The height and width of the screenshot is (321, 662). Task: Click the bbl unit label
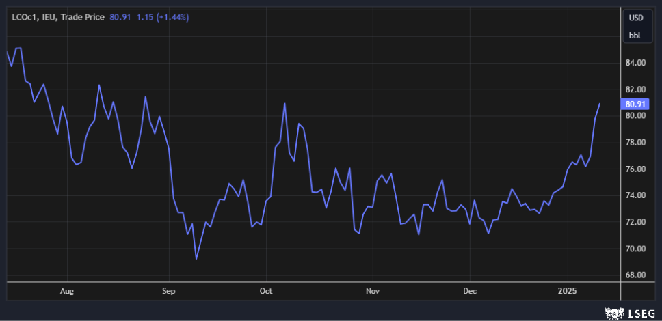coord(635,36)
